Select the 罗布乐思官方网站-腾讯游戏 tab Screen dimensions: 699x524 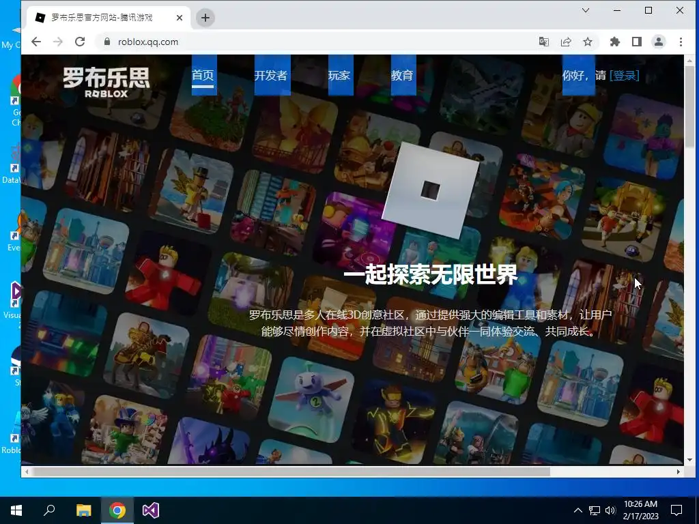[109, 18]
